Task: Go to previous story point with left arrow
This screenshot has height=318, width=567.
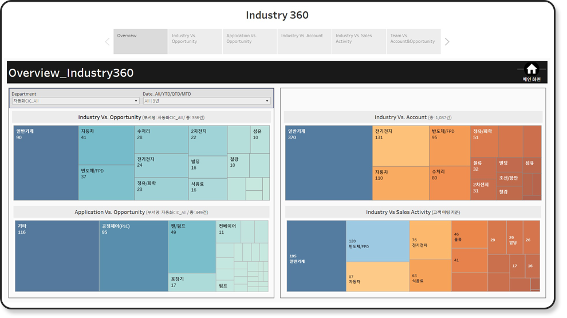Action: [108, 42]
